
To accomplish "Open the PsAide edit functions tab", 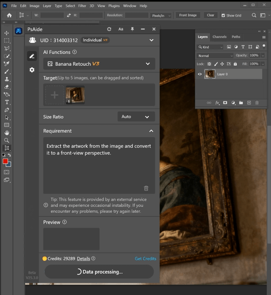I will point(32,56).
